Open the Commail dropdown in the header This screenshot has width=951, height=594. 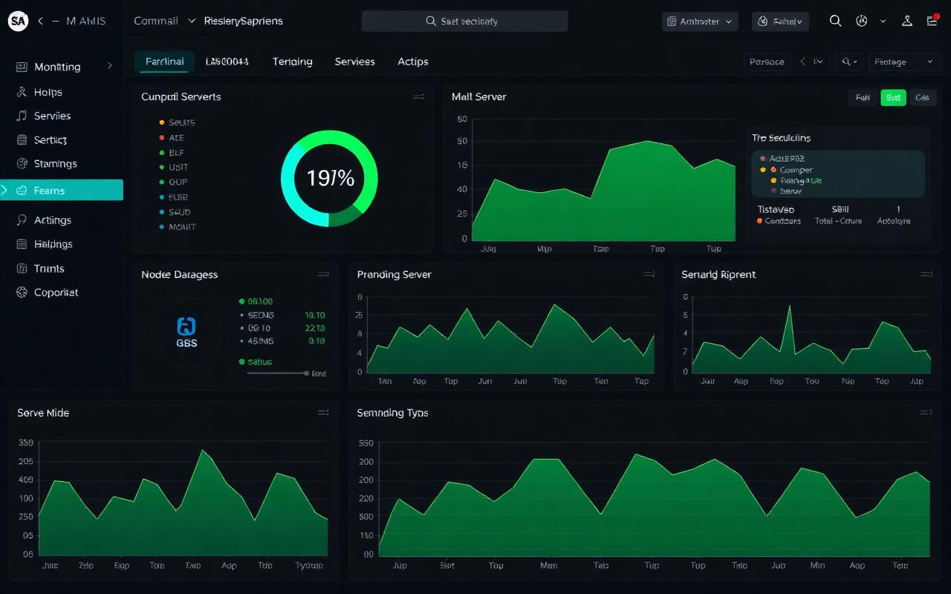coord(164,22)
